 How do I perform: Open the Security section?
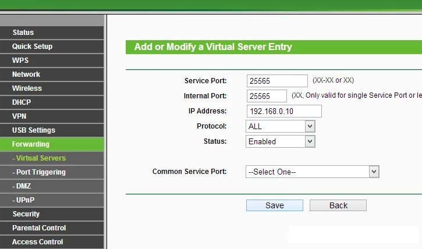pos(52,214)
